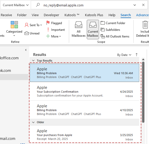
Task: Set scope to All Mailboxes
Action: [x=79, y=29]
